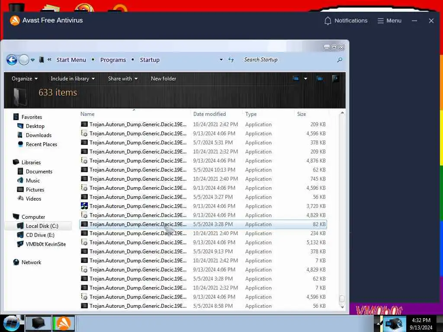
Task: Open the Avast Menu
Action: click(389, 21)
